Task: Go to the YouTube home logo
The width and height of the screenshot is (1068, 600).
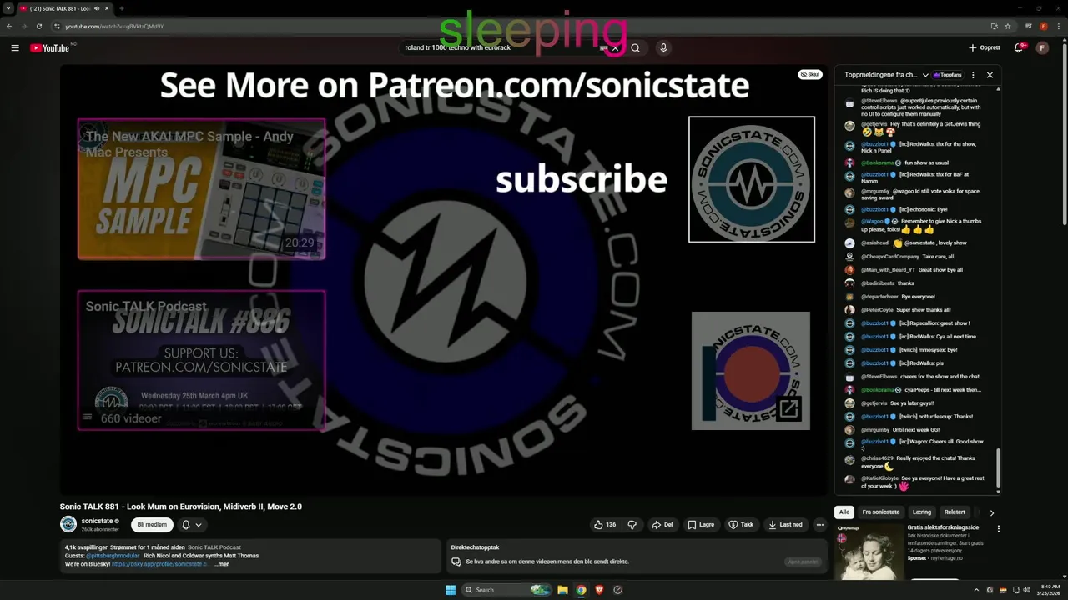Action: click(50, 48)
